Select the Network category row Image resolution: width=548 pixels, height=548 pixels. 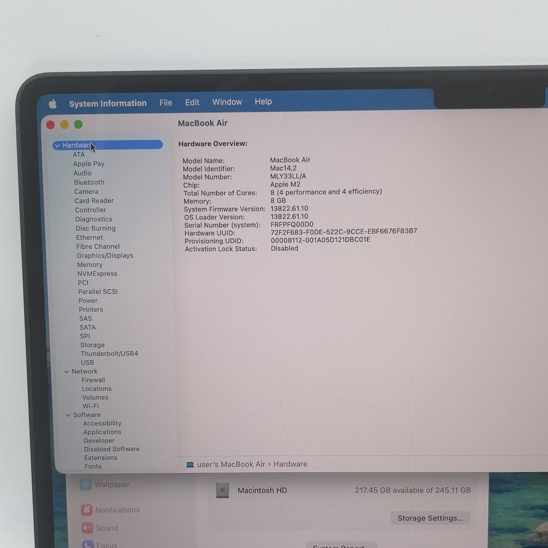tap(84, 372)
